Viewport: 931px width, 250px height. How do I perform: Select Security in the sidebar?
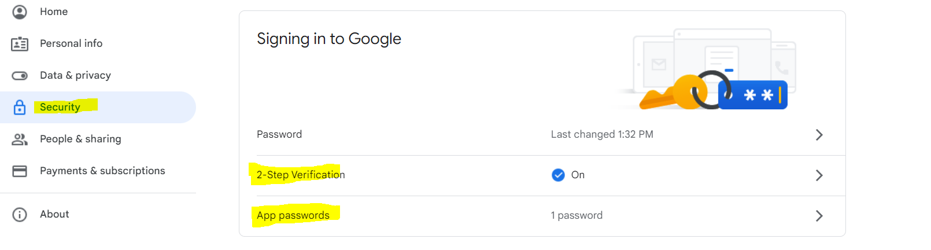[60, 107]
